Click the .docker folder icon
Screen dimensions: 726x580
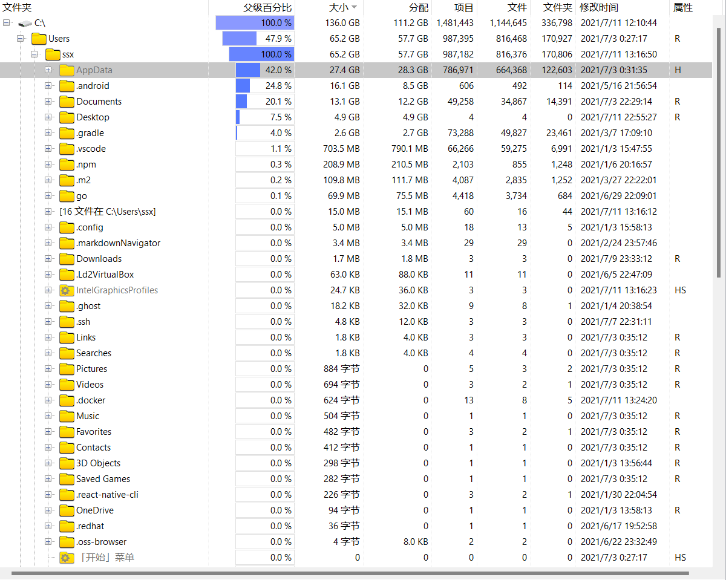(67, 400)
